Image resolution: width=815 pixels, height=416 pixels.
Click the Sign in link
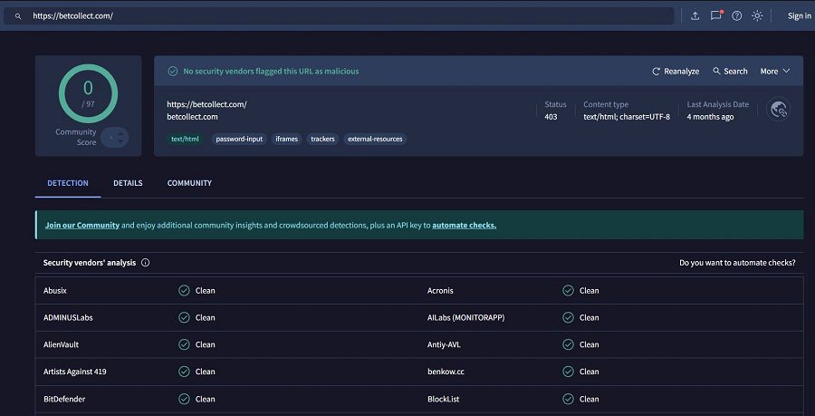pyautogui.click(x=799, y=16)
